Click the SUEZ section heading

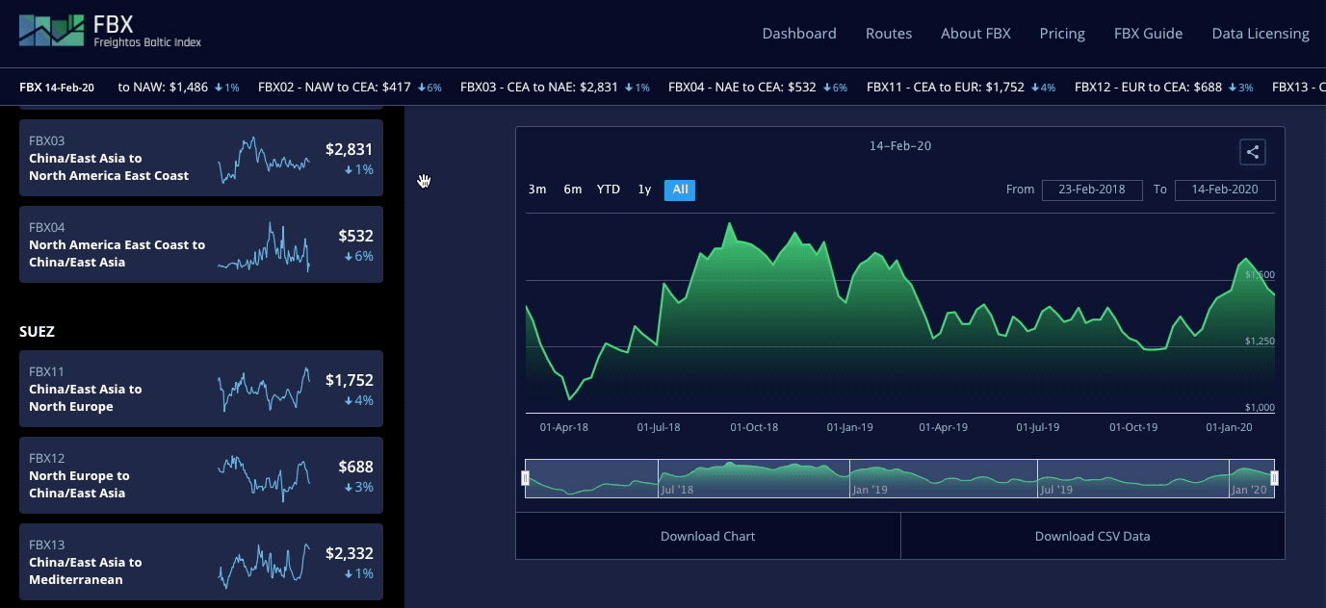pos(37,331)
